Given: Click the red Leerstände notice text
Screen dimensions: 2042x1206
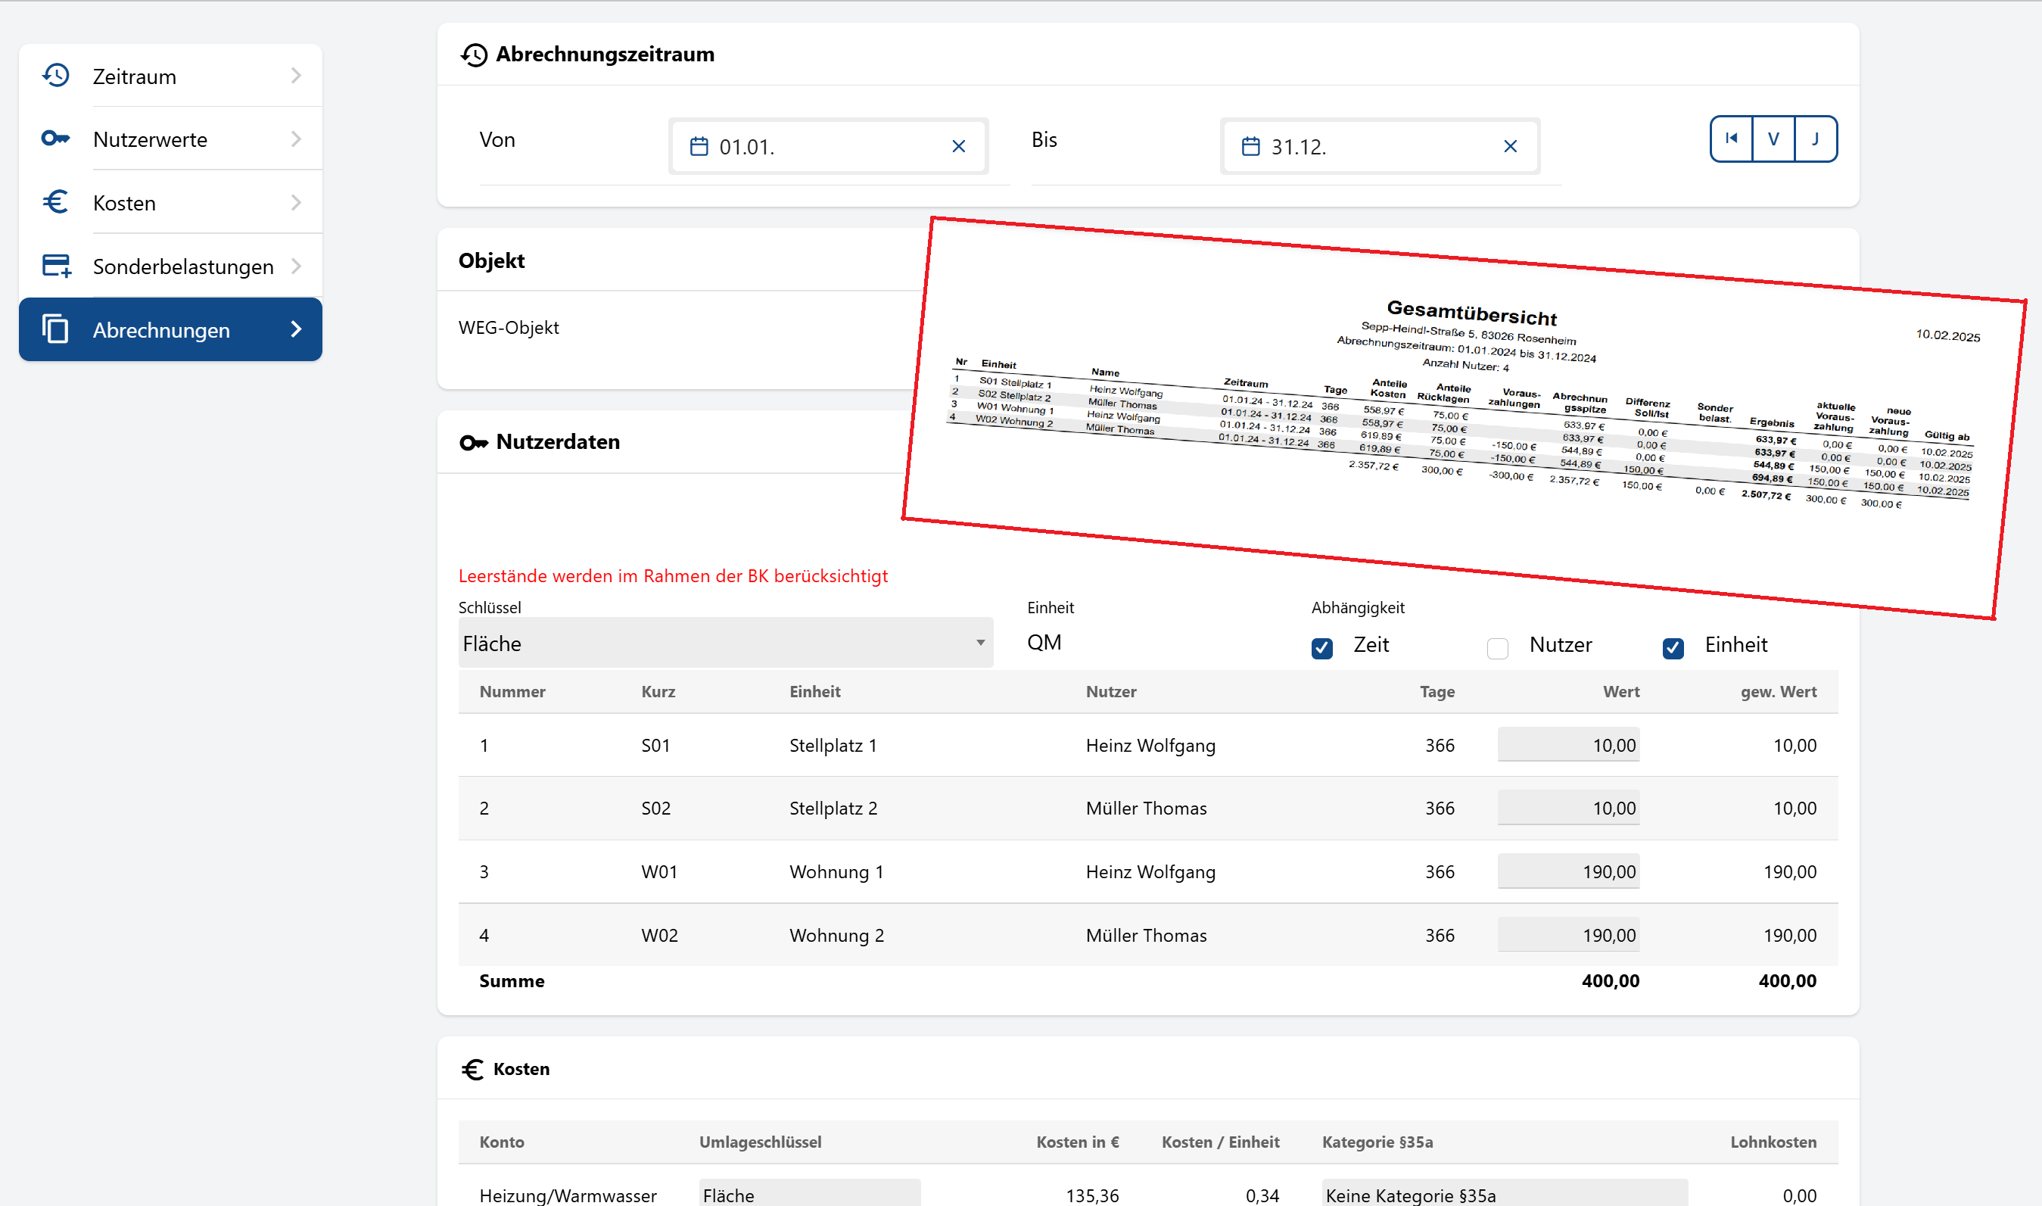Looking at the screenshot, I should 673,575.
